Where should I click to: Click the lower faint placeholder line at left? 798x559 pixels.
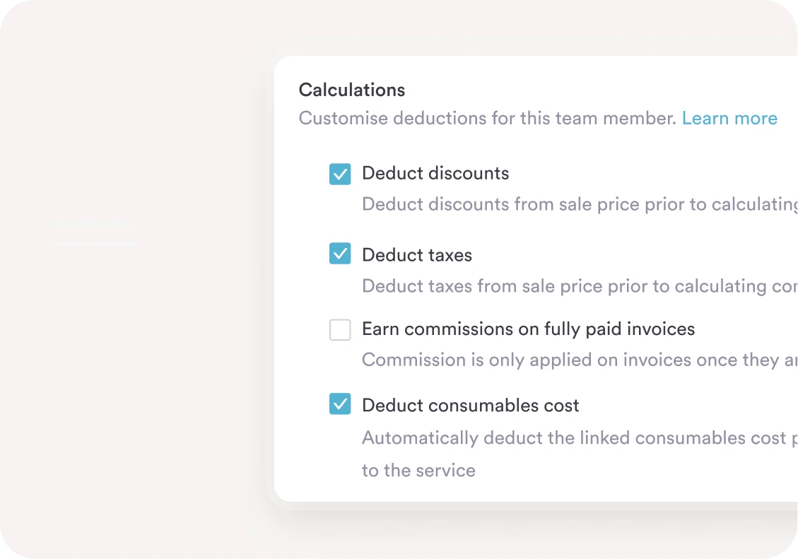pyautogui.click(x=93, y=244)
